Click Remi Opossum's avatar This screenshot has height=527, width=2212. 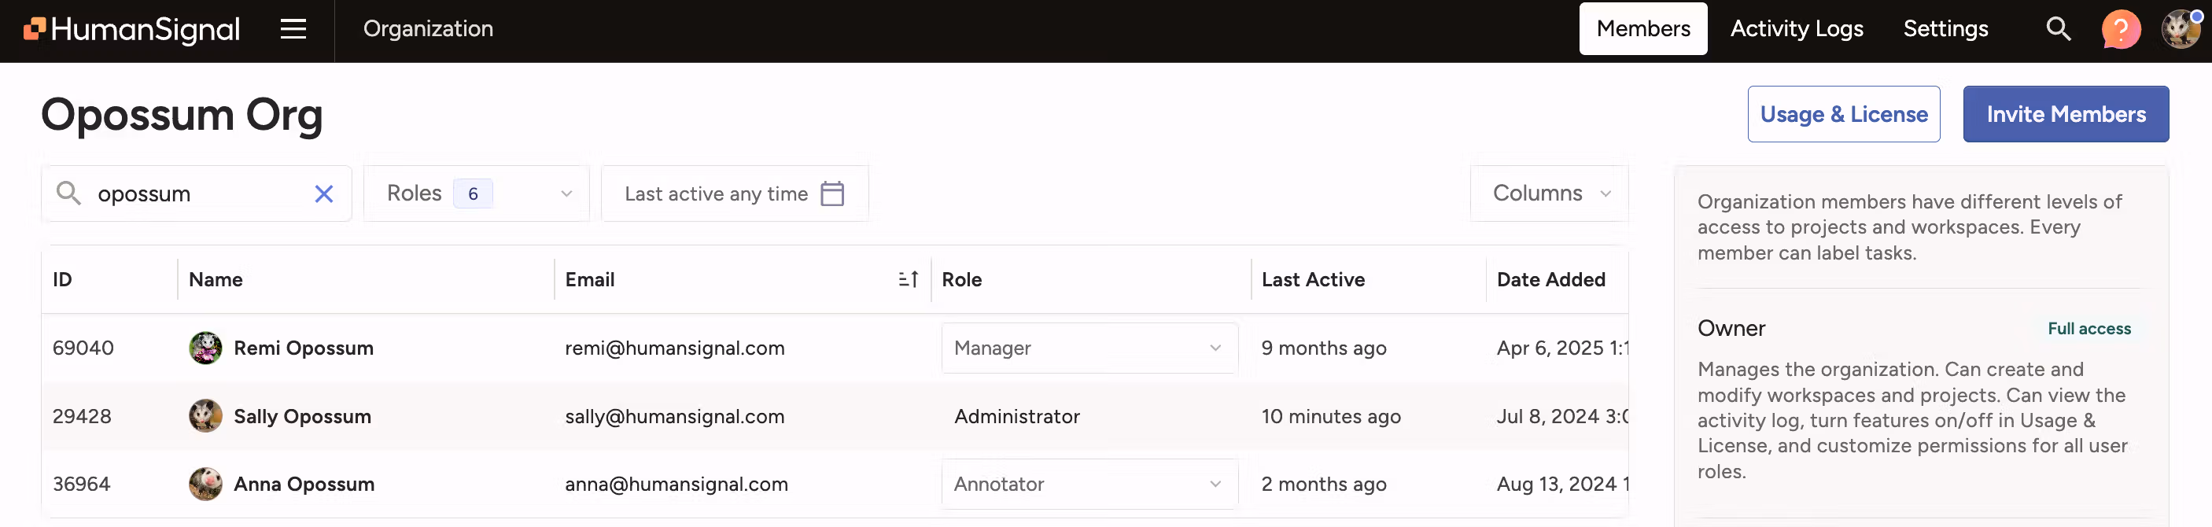coord(205,348)
